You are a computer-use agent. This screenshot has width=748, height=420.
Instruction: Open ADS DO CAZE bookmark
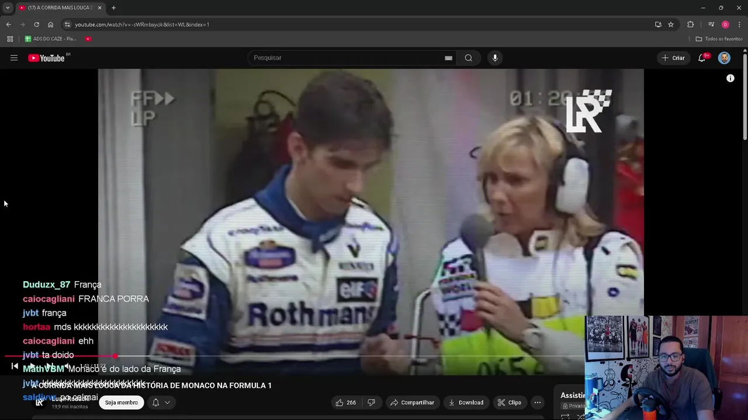point(51,39)
